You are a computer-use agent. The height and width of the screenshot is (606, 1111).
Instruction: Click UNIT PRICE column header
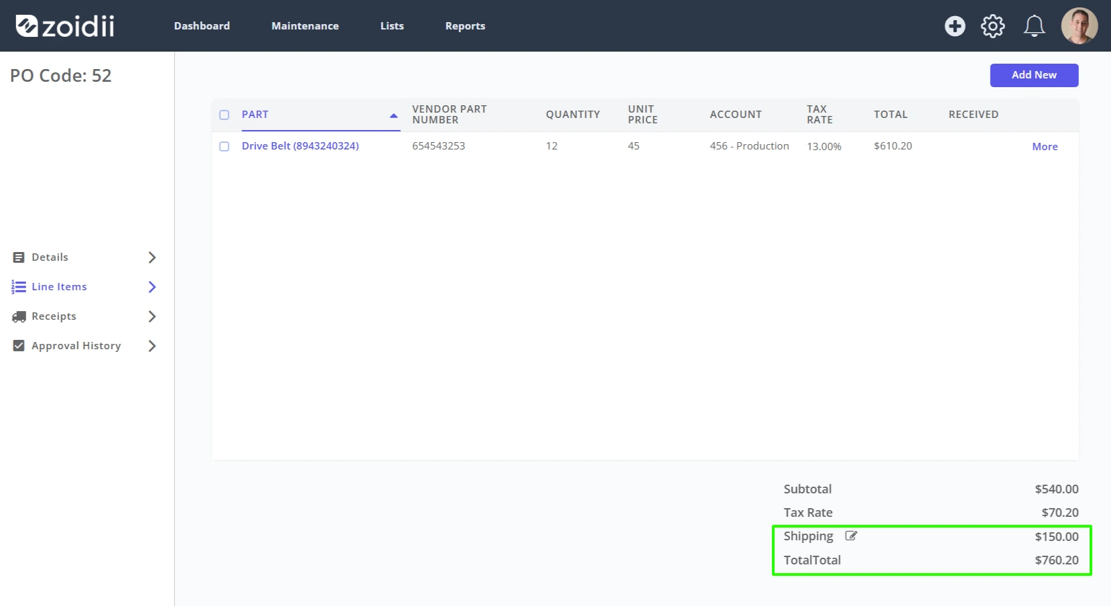click(x=643, y=115)
